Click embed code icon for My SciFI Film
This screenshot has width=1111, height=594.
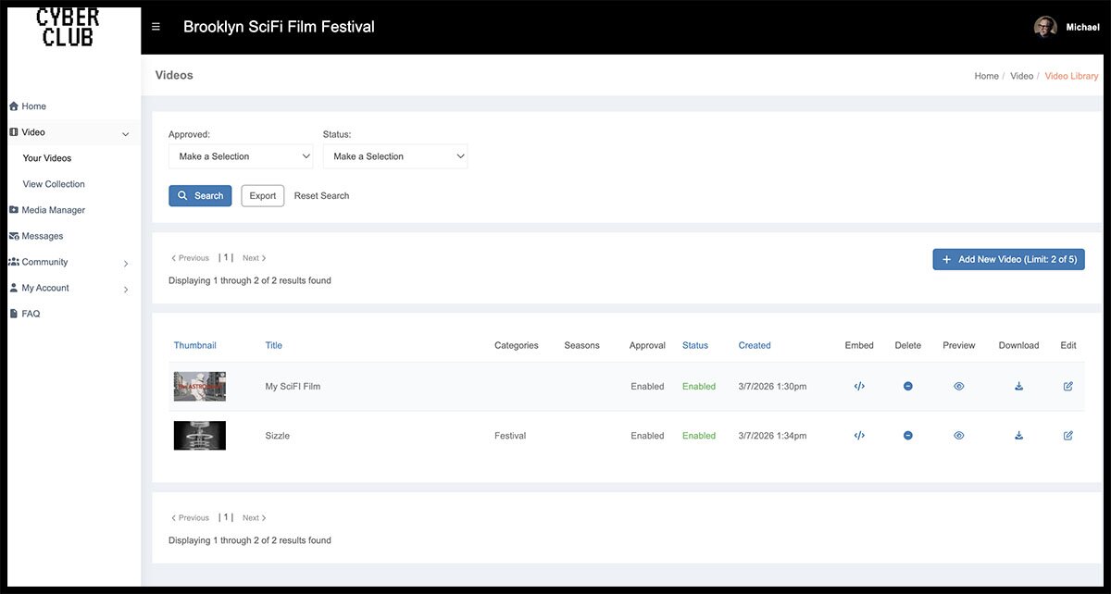(x=859, y=387)
